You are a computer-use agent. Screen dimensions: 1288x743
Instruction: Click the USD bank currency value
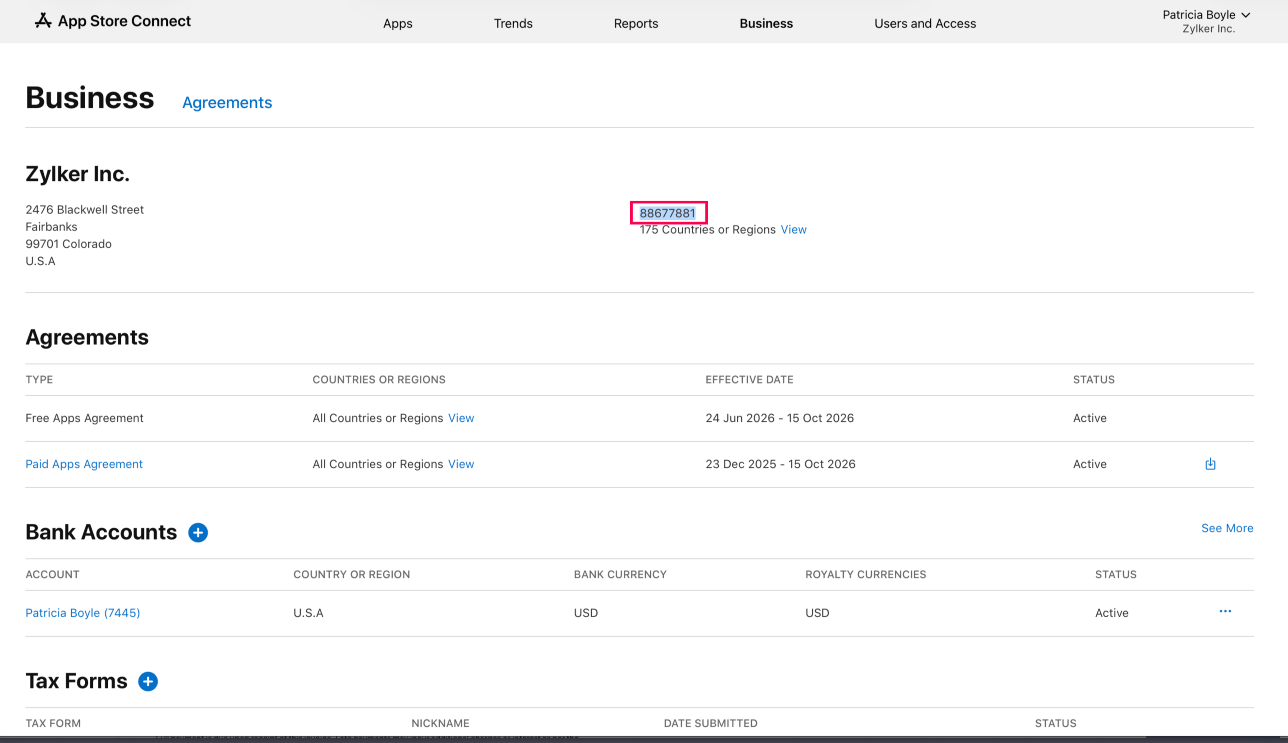[x=585, y=613]
